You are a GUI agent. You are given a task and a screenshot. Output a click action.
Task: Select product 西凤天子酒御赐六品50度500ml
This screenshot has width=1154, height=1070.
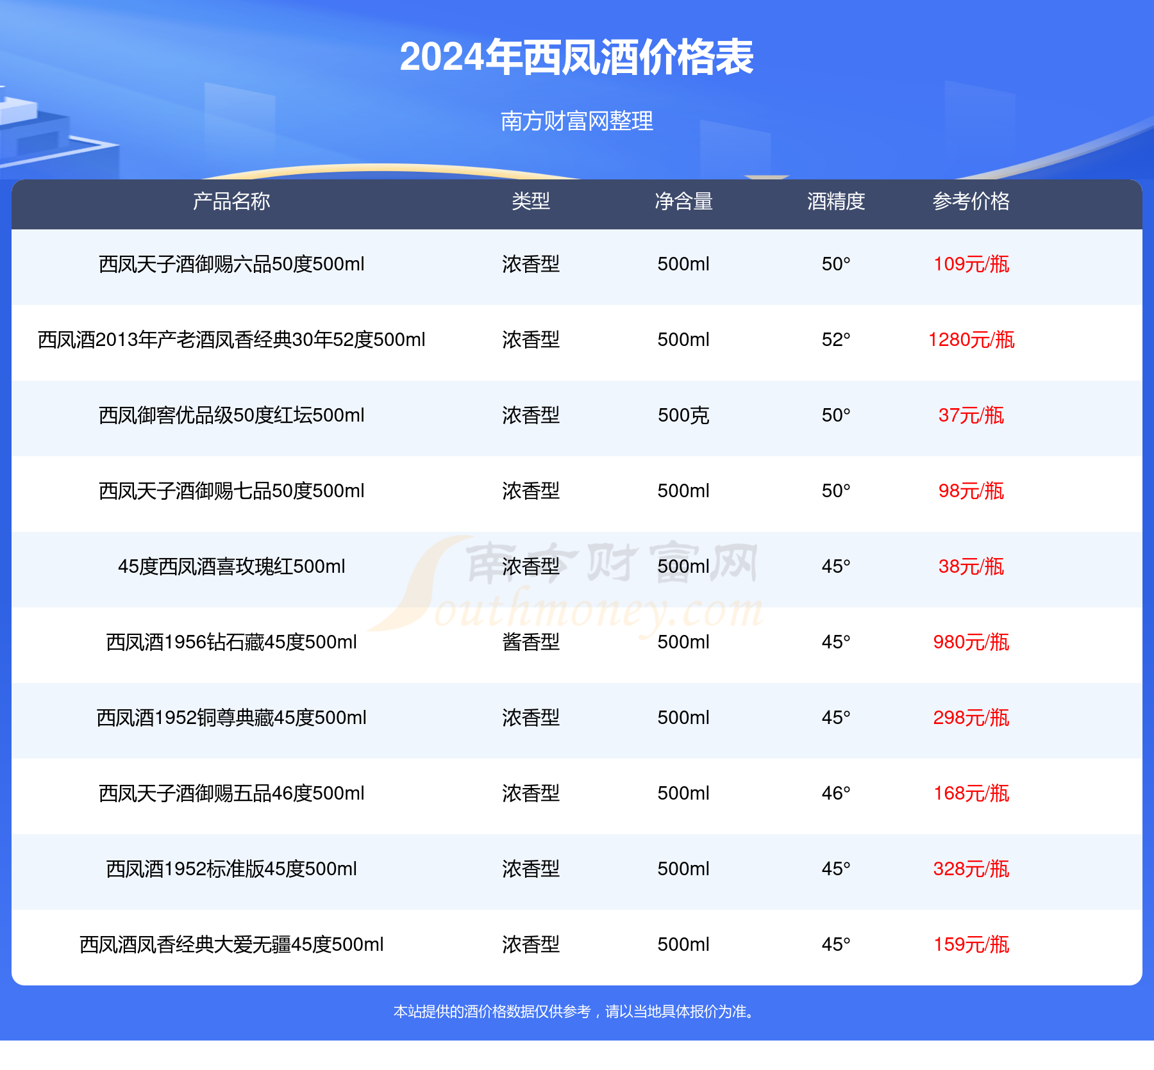tap(231, 264)
